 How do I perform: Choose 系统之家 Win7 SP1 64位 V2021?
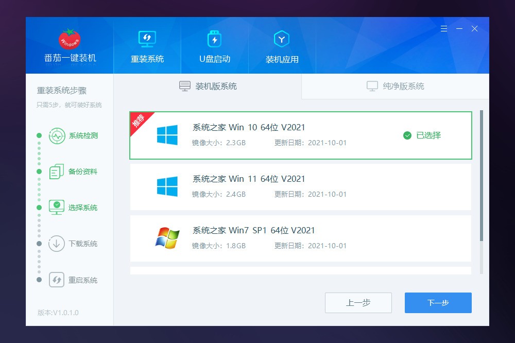tap(301, 238)
